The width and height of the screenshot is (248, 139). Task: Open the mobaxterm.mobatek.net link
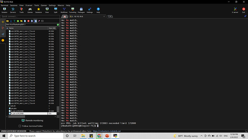click(107, 131)
